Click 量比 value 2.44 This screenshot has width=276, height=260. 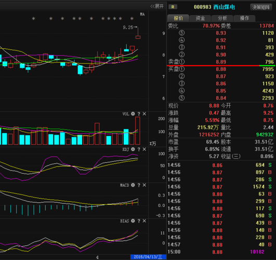(268, 127)
